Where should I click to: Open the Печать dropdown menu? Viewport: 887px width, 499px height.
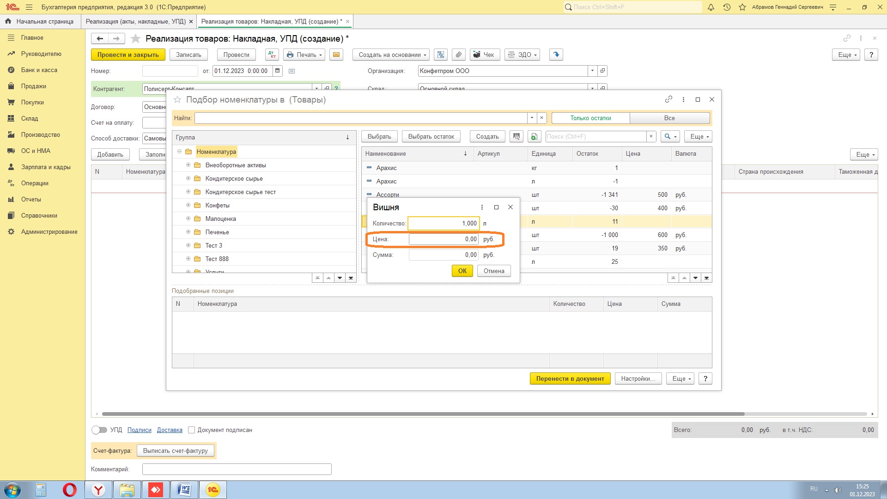coord(304,55)
